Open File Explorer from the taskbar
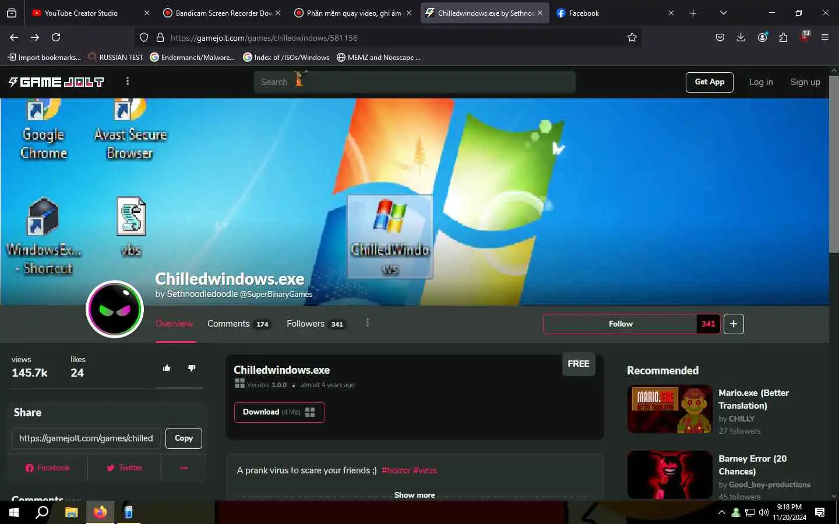839x524 pixels. click(71, 512)
